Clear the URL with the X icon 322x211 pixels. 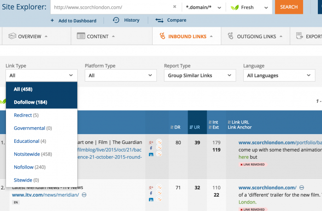point(174,7)
